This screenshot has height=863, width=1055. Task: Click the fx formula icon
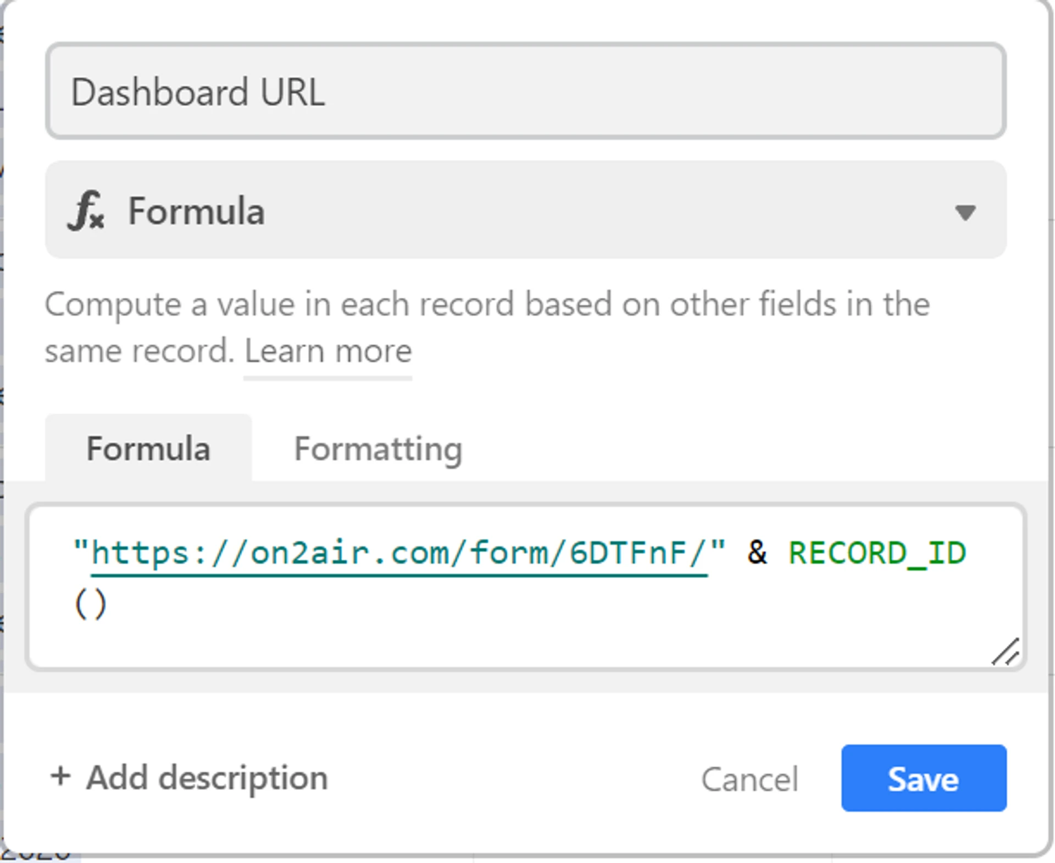(x=86, y=211)
